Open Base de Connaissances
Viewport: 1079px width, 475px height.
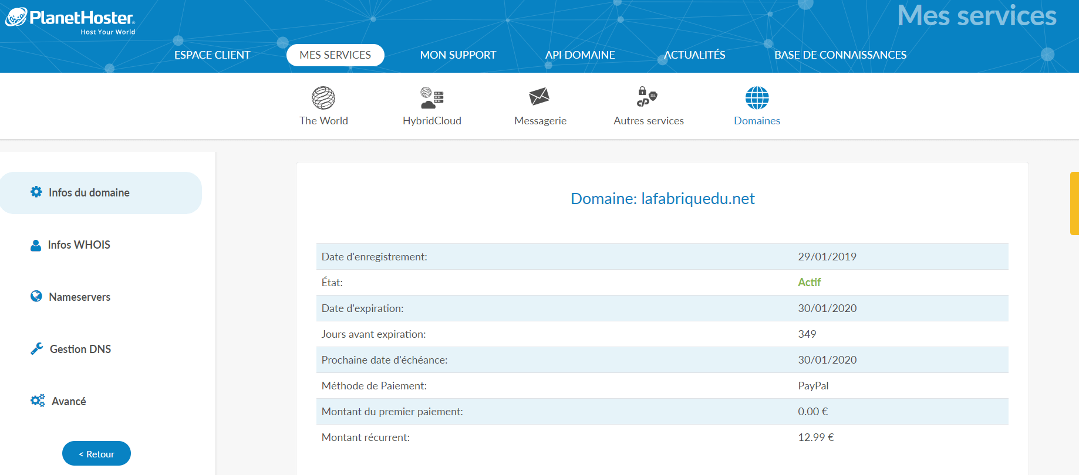[840, 55]
